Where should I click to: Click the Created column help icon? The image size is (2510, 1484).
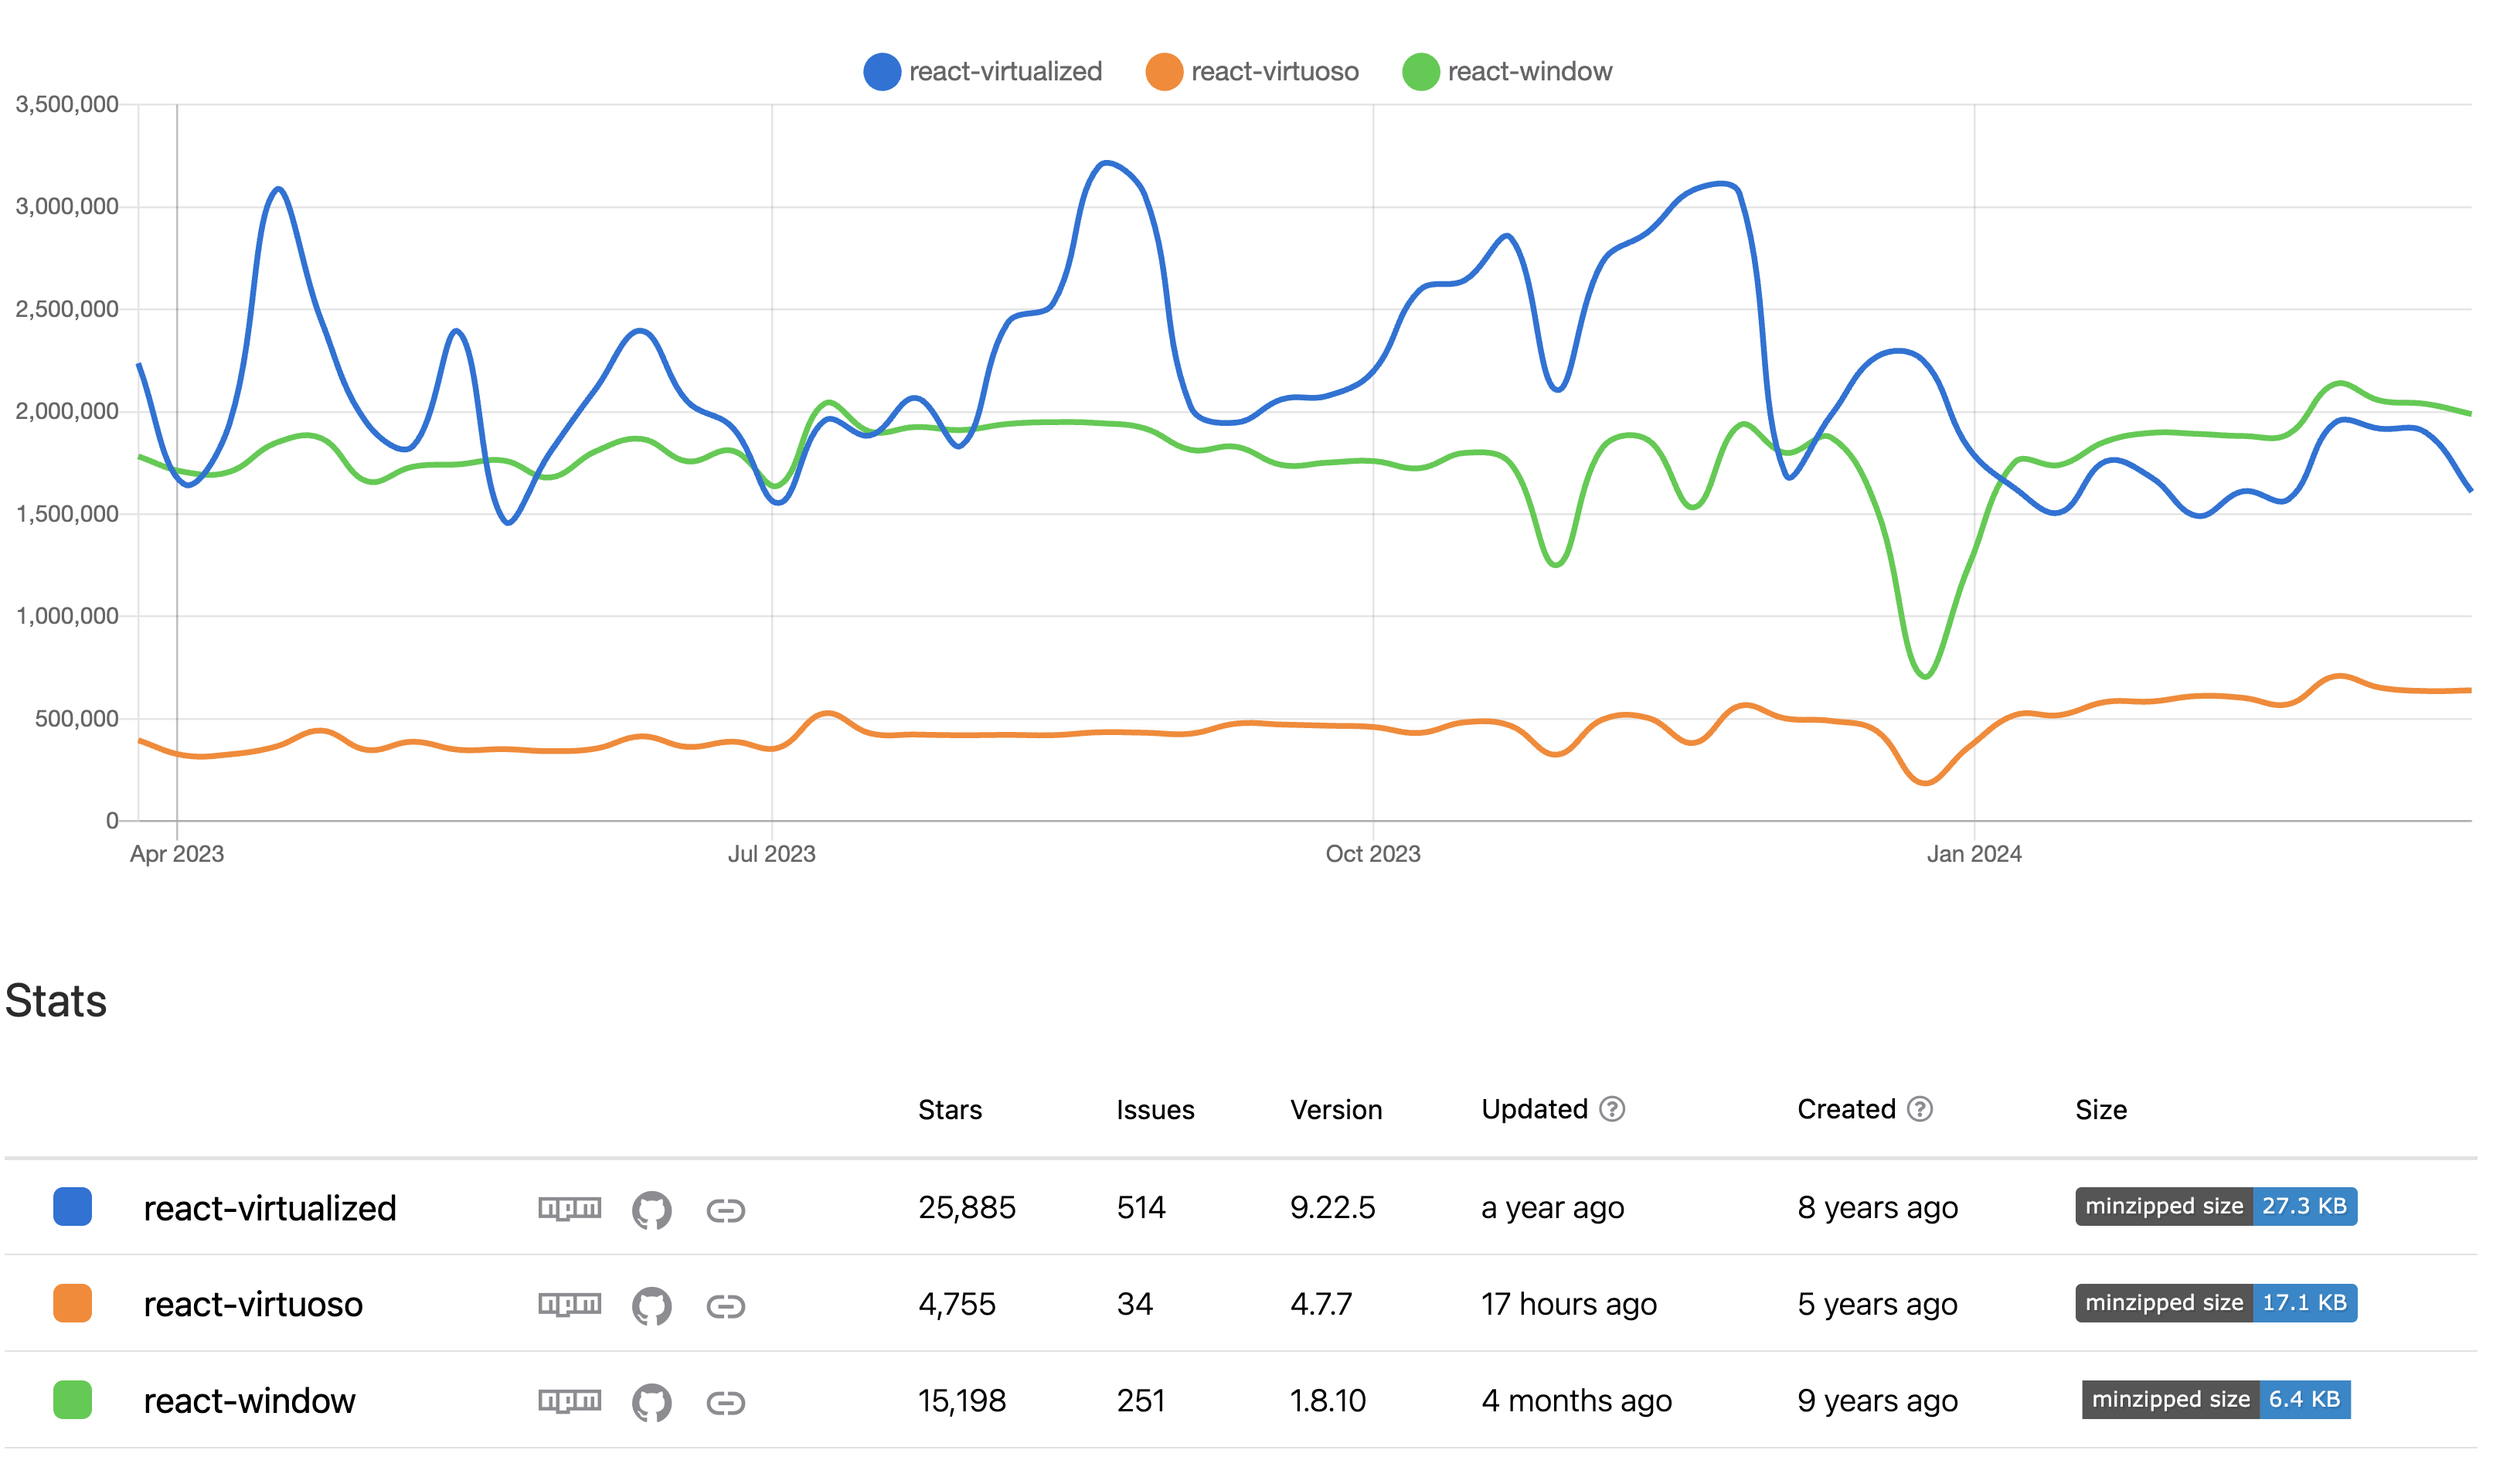(1920, 1109)
